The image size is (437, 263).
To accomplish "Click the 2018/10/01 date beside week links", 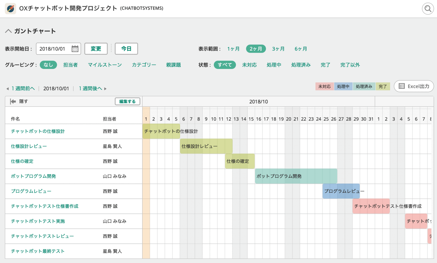I will [56, 88].
